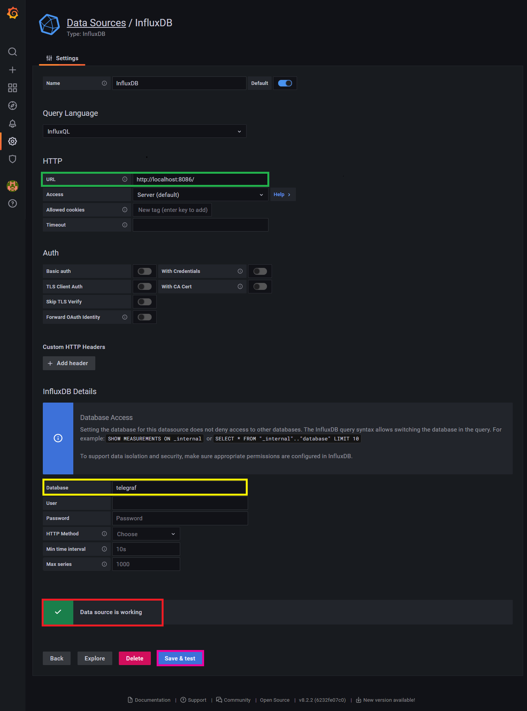The width and height of the screenshot is (527, 711).
Task: Go to Data Sources breadcrumb link
Action: pyautogui.click(x=96, y=23)
